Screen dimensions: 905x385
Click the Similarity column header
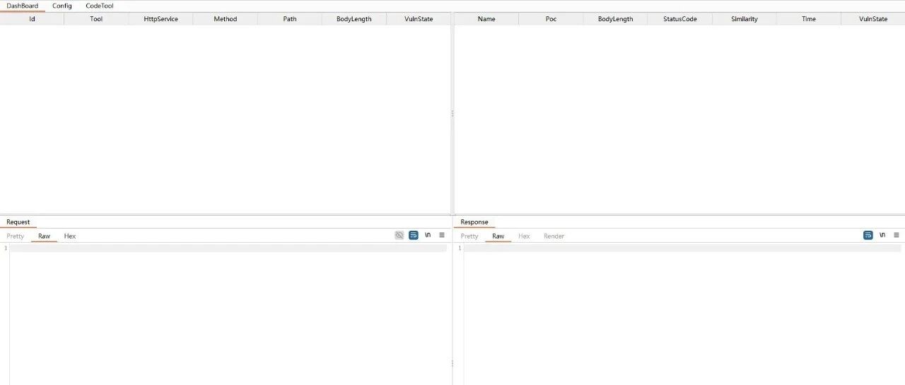[x=745, y=19]
